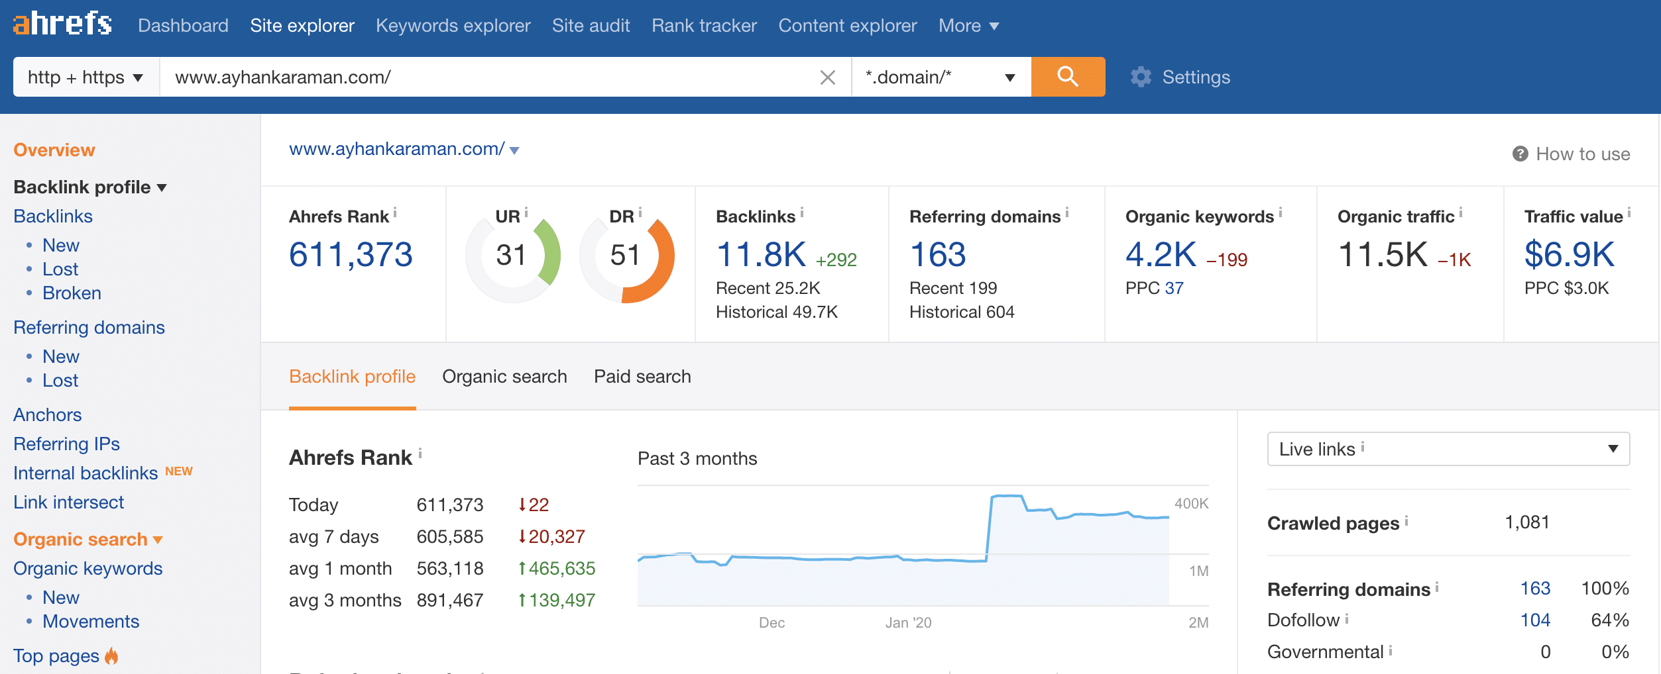The image size is (1661, 674).
Task: Open Site audit from top menu
Action: click(591, 25)
